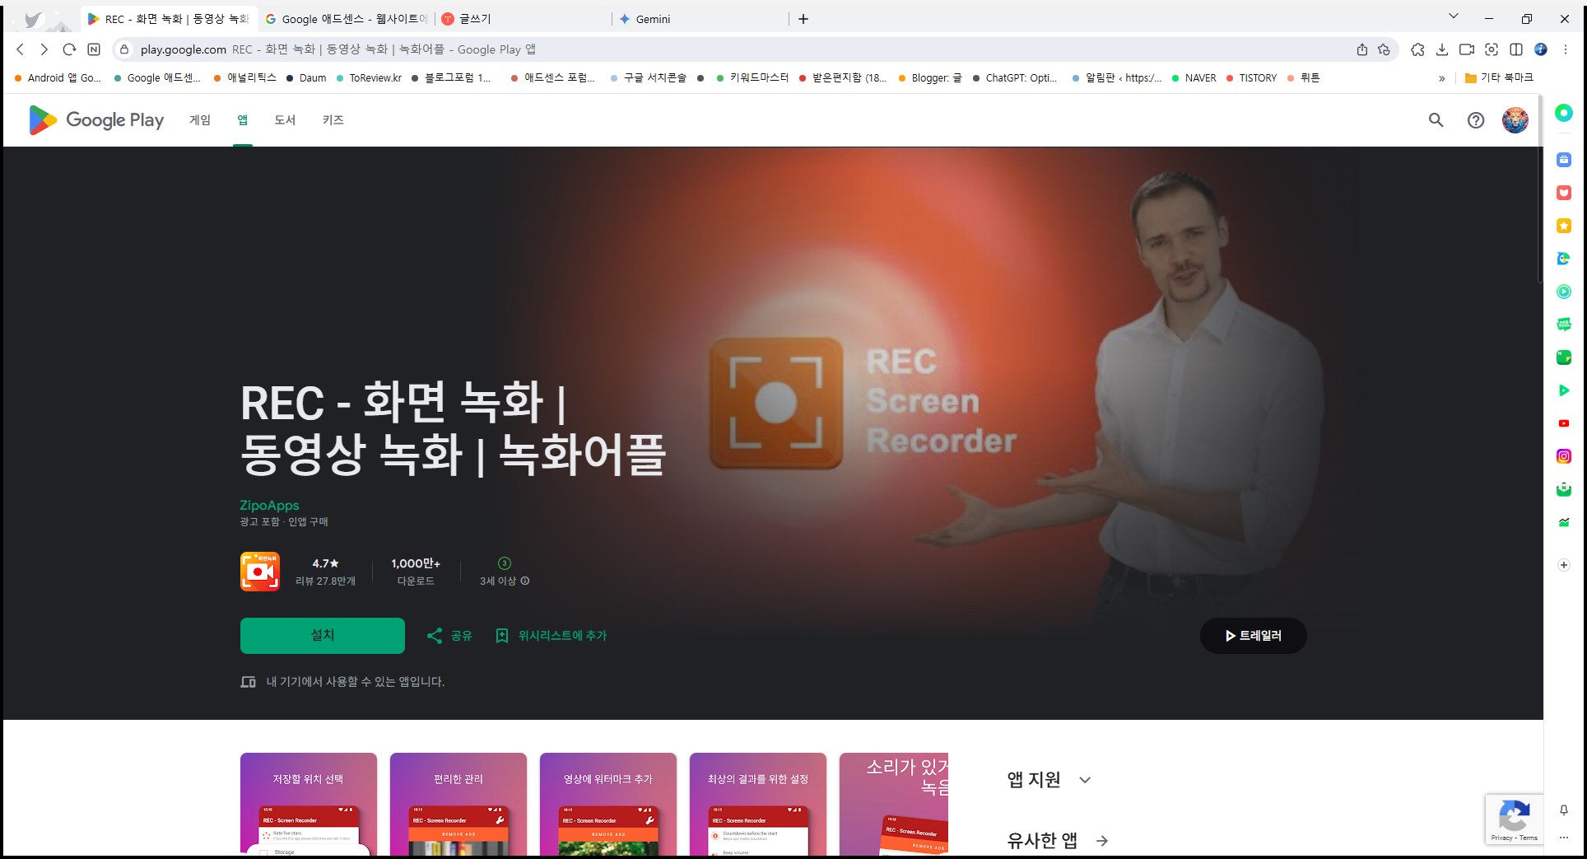Switch to the 게임 tab
Screen dimensions: 1587x859
[x=199, y=120]
